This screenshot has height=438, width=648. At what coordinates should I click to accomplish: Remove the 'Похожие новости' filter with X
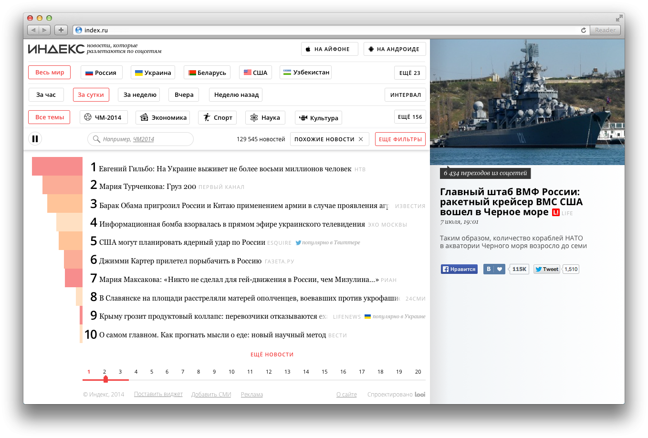pos(361,139)
